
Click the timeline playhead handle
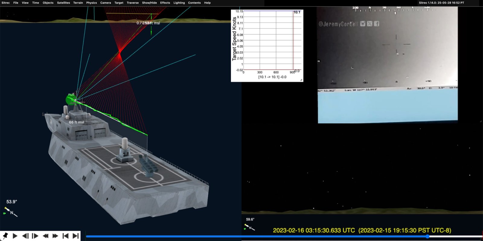427,236
